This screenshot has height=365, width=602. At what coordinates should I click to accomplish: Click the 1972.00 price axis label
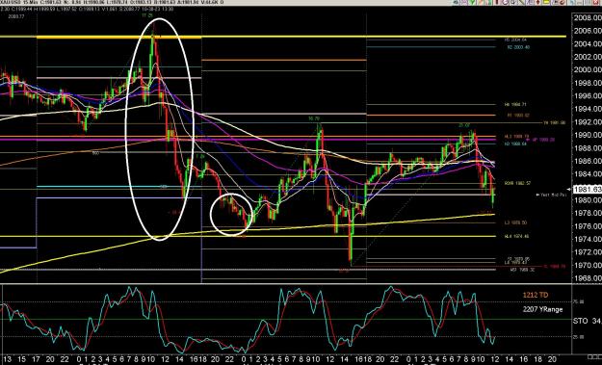point(588,252)
